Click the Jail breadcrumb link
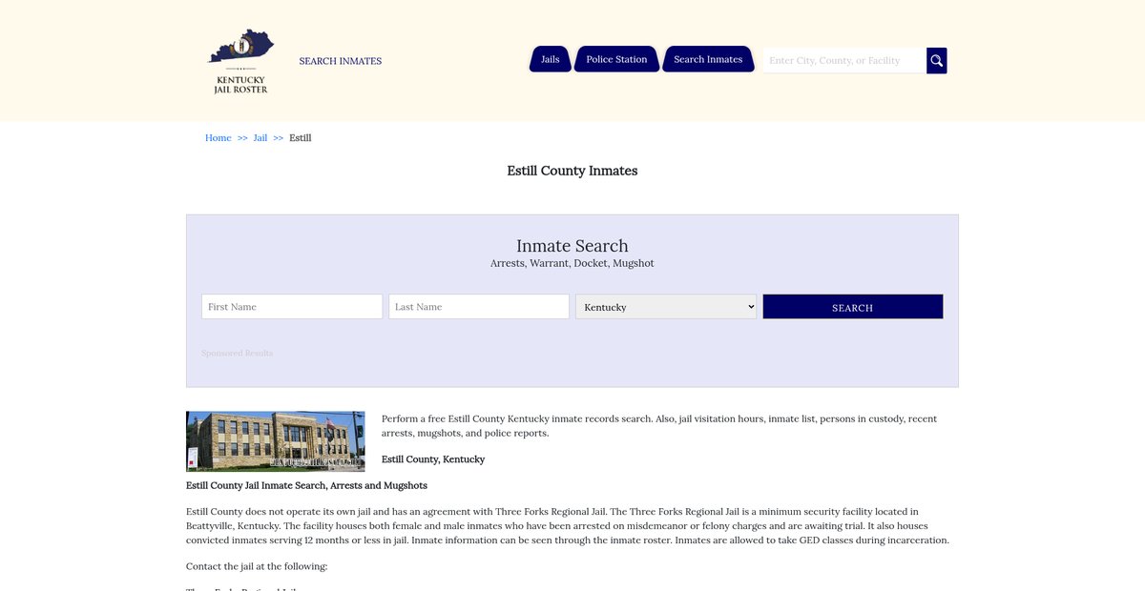Viewport: 1145px width, 591px height. 260,138
